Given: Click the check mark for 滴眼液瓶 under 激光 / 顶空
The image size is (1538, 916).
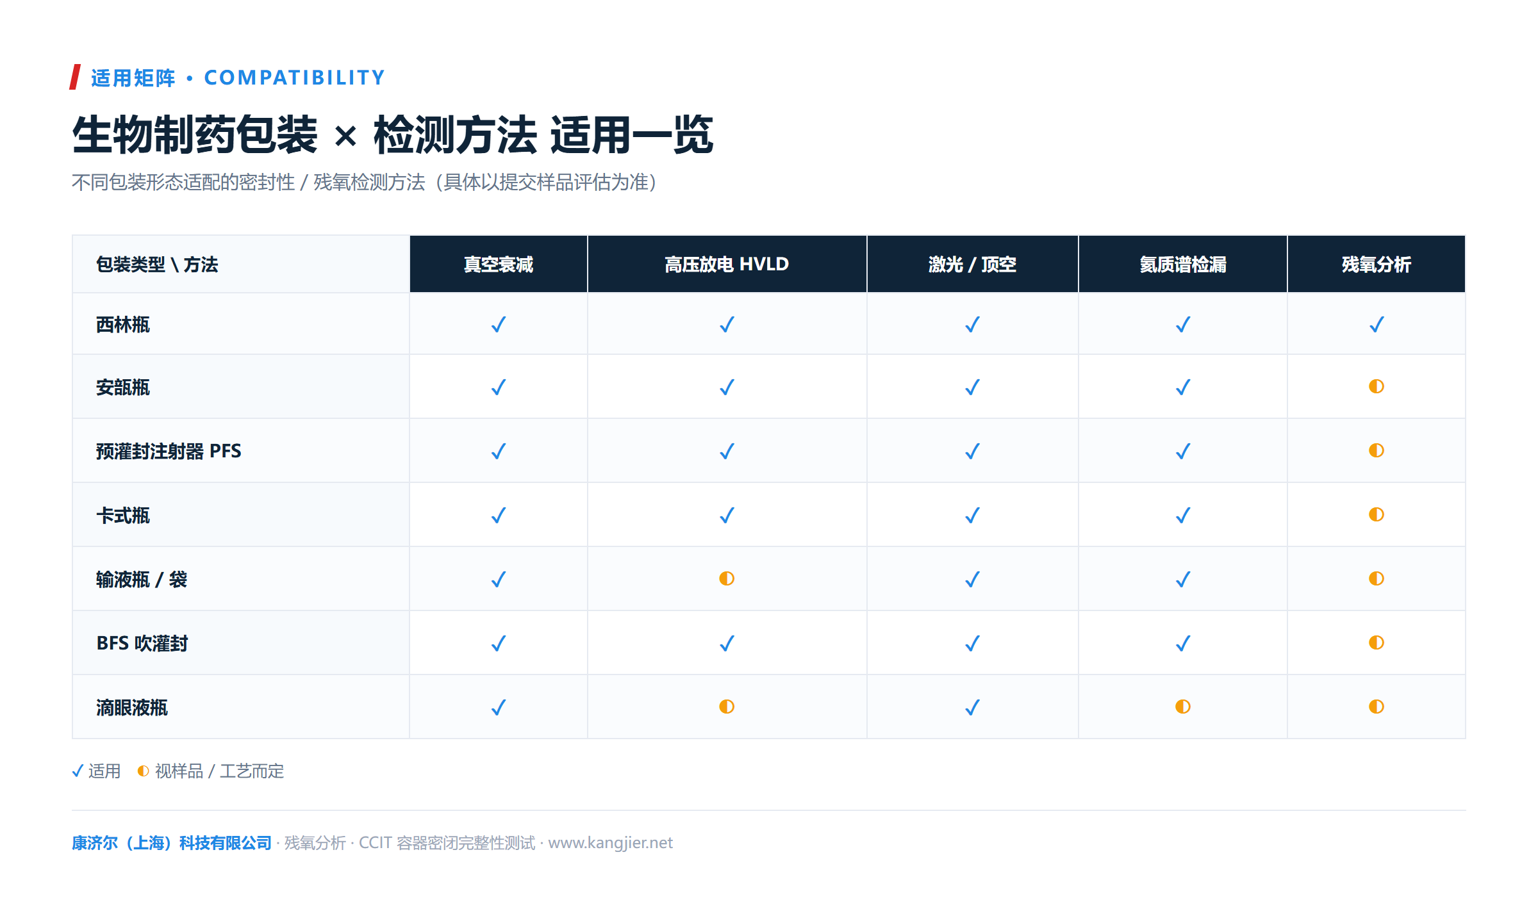Looking at the screenshot, I should pyautogui.click(x=972, y=707).
